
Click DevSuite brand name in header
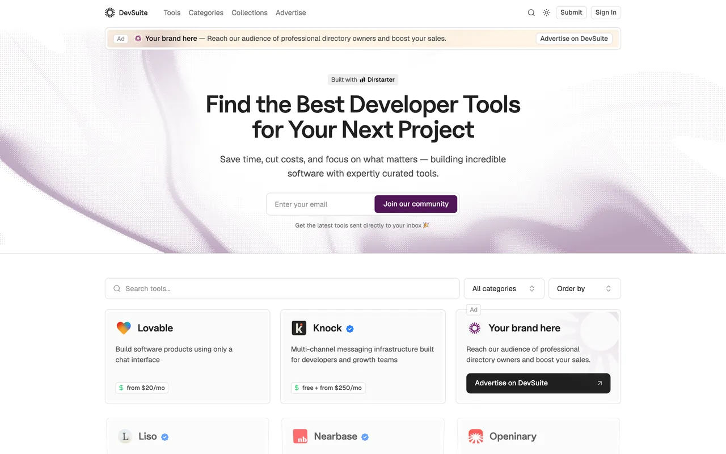coord(133,12)
